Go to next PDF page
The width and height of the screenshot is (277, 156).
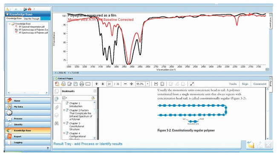(103, 84)
